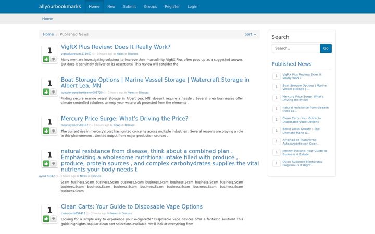Open the New menu item
This screenshot has height=234, width=375.
111,6
